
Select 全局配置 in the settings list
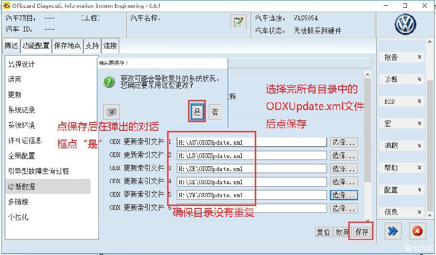point(21,156)
